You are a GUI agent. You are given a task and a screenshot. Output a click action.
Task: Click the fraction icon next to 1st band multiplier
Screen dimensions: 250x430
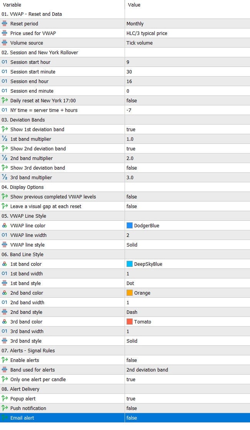4,139
